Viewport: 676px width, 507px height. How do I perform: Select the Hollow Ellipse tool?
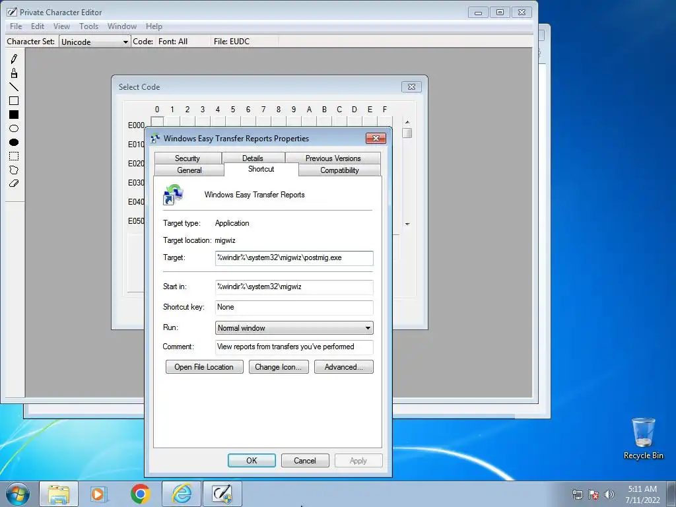(x=14, y=128)
